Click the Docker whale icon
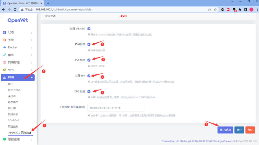Image resolution: width=259 pixels, height=145 pixels. [x=5, y=47]
